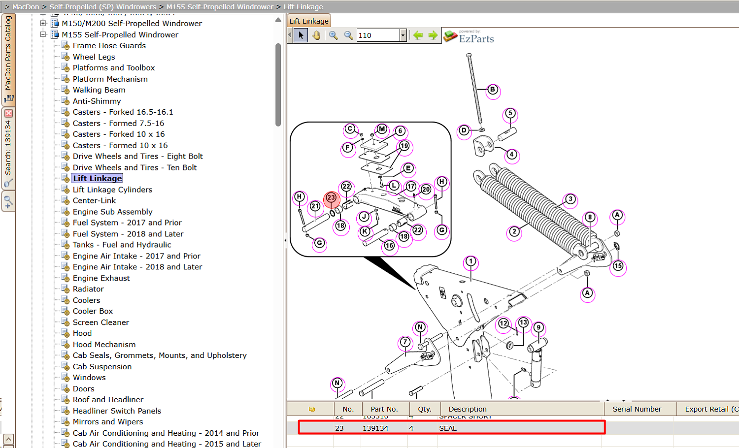Click the EzParts logo
The width and height of the screenshot is (739, 448).
point(469,36)
